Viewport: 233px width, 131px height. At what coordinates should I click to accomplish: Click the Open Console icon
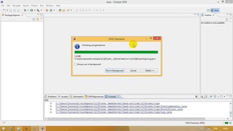221,97
